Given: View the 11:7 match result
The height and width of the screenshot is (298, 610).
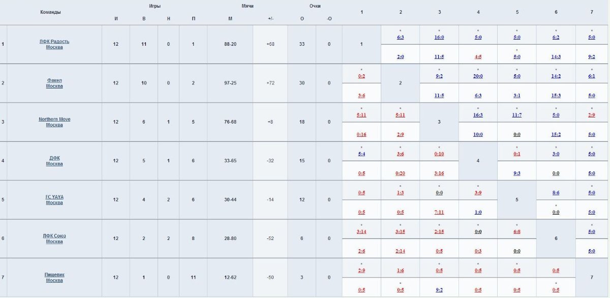Looking at the screenshot, I should pos(517,115).
